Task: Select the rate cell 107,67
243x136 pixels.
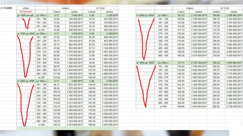Action: (181, 15)
